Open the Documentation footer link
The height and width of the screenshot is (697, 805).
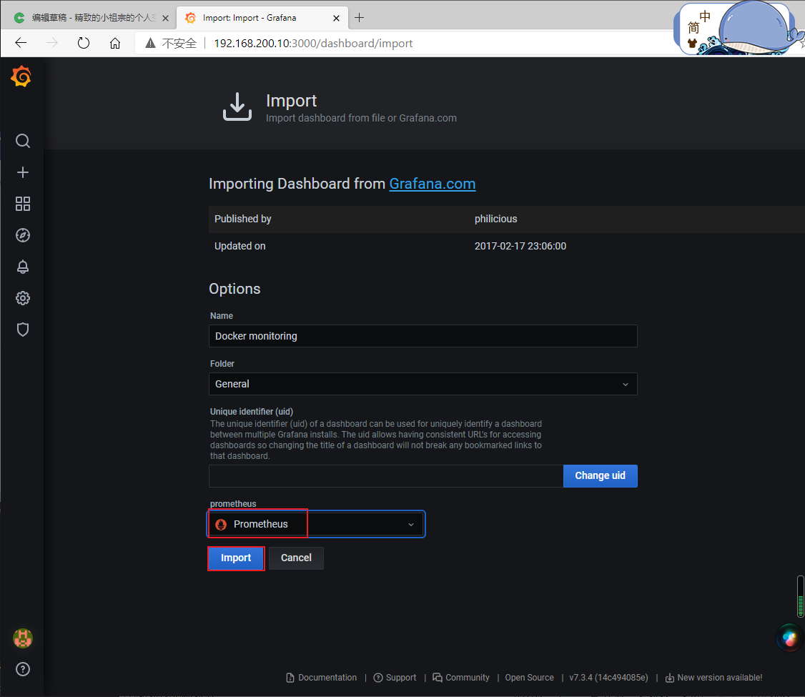pyautogui.click(x=322, y=678)
